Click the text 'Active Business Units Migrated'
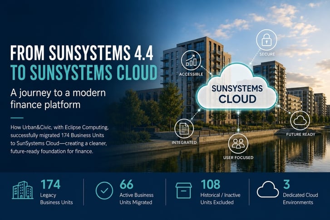Viewport: 330px width, 220px height. (x=136, y=199)
